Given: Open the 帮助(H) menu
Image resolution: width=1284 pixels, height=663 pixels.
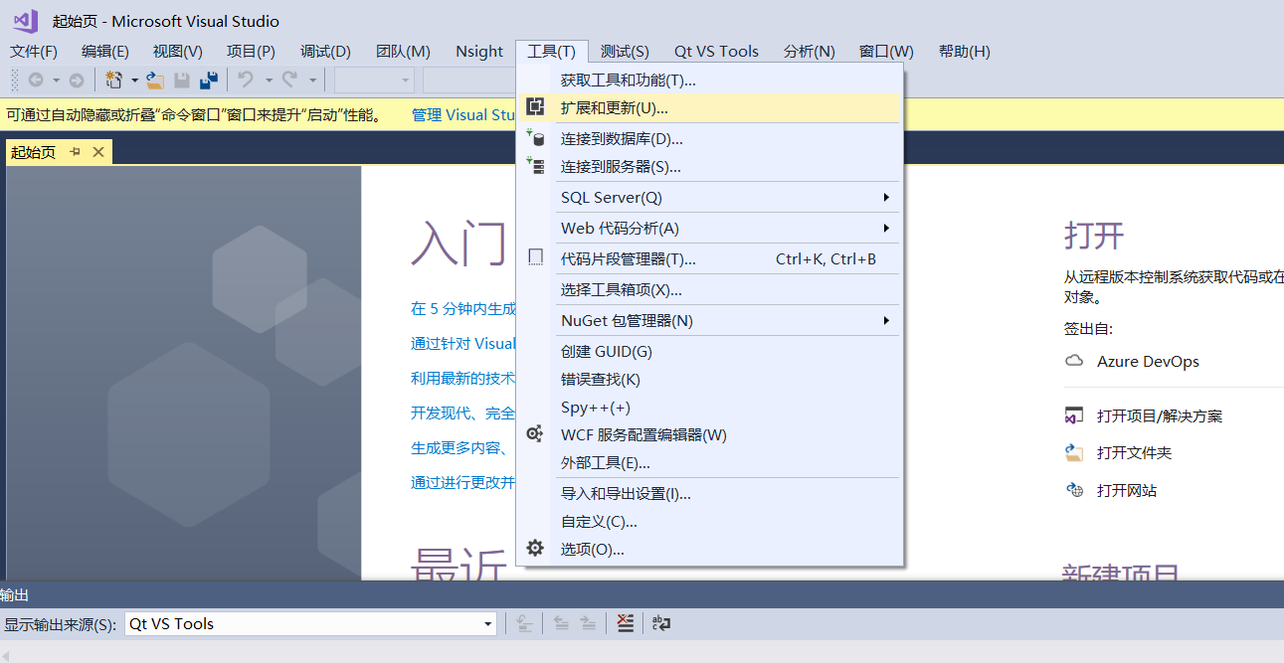Looking at the screenshot, I should click(965, 52).
